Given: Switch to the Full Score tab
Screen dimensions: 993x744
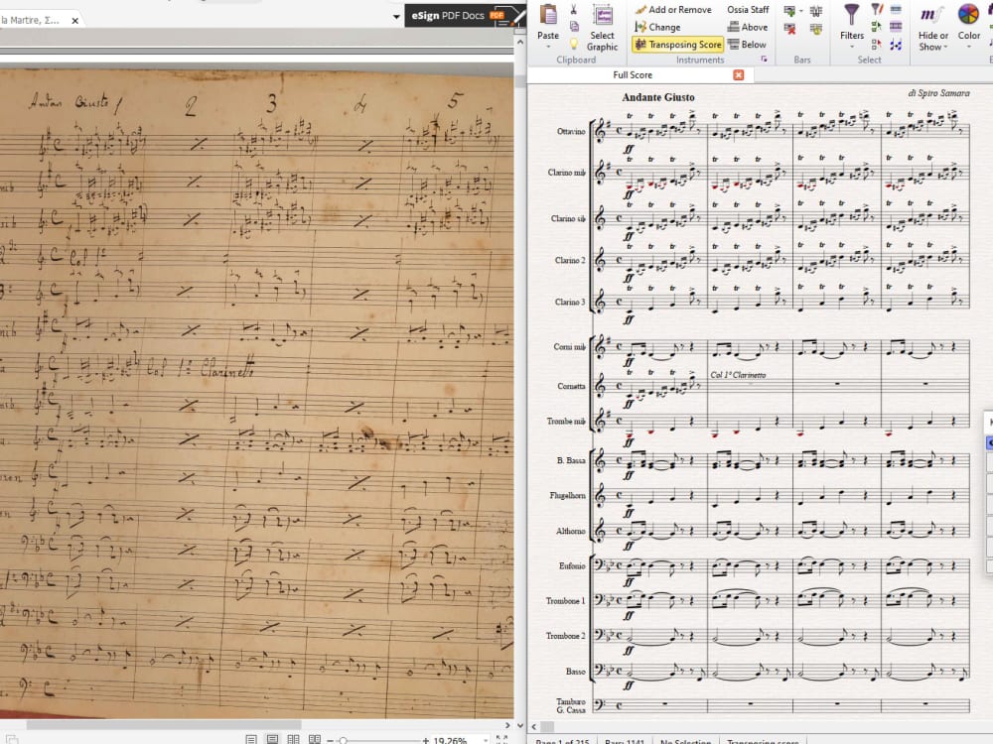Looking at the screenshot, I should (x=632, y=74).
